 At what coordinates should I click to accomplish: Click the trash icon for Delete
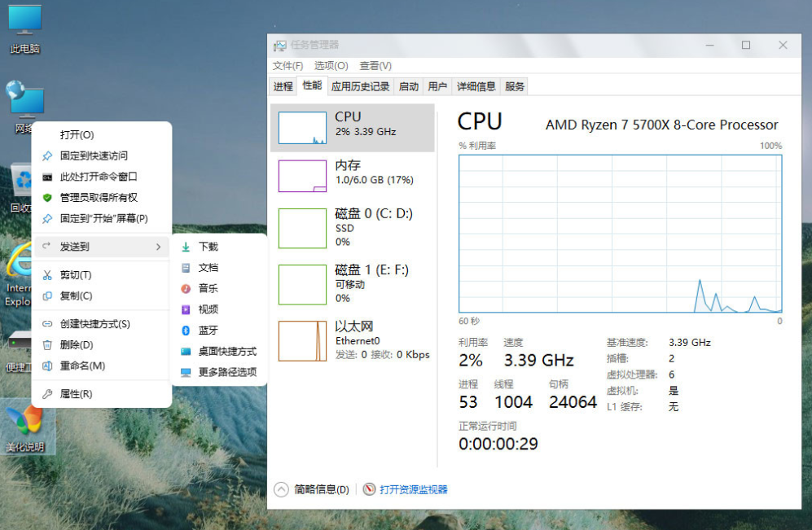tap(47, 345)
